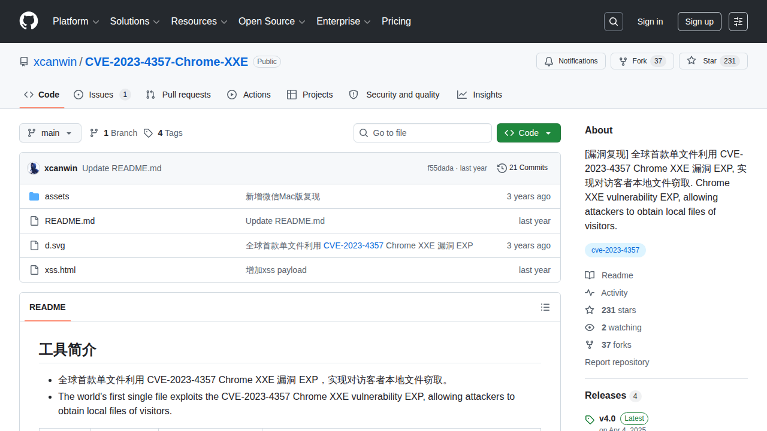Star the CVE-2023-4357-Chrome-XXE repository

[713, 61]
